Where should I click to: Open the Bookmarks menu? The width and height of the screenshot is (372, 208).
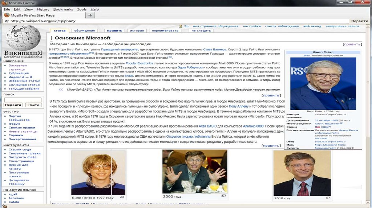(x=63, y=9)
